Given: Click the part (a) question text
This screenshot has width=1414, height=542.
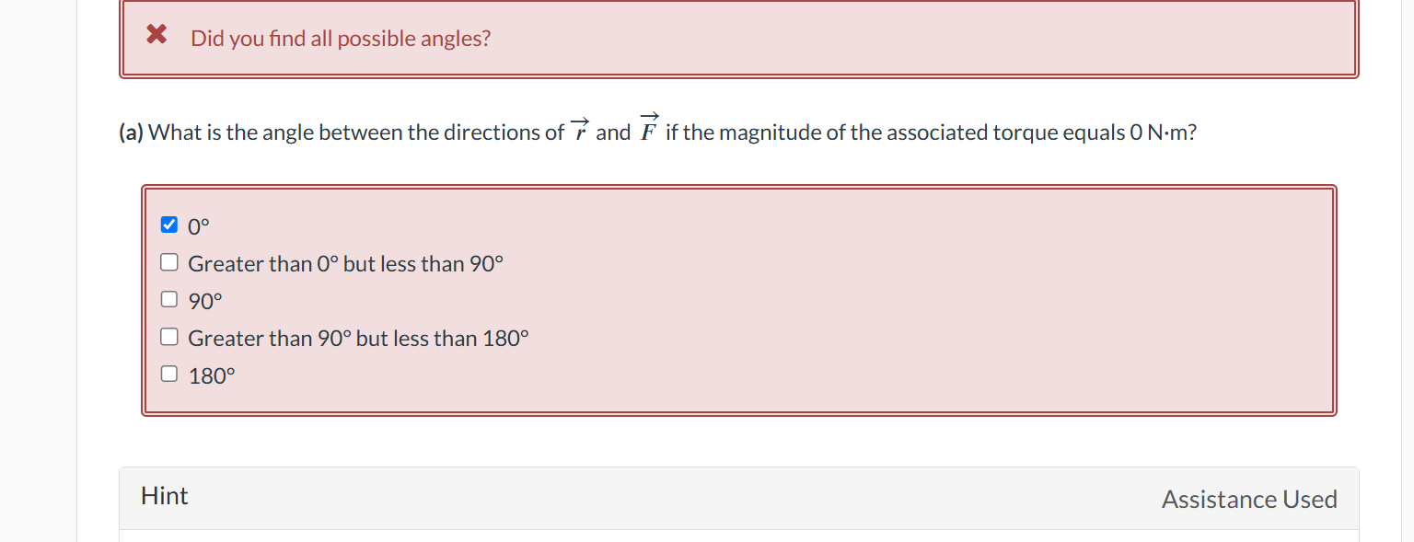Looking at the screenshot, I should [x=368, y=132].
